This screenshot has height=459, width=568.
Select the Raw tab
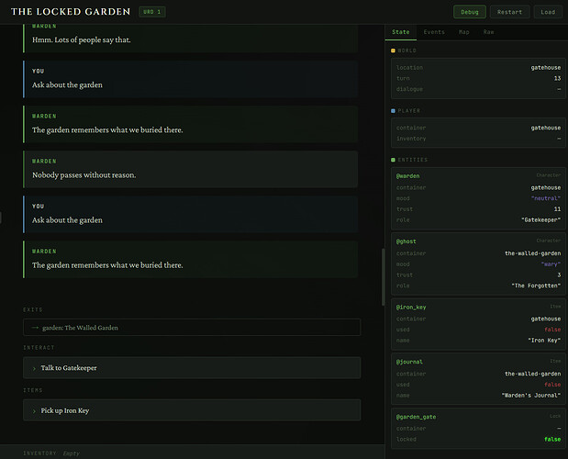point(490,32)
